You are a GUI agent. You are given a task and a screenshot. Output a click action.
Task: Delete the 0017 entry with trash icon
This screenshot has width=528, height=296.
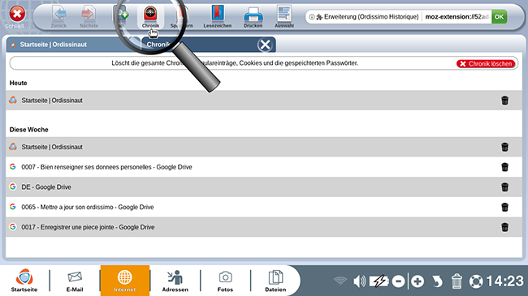[504, 227]
